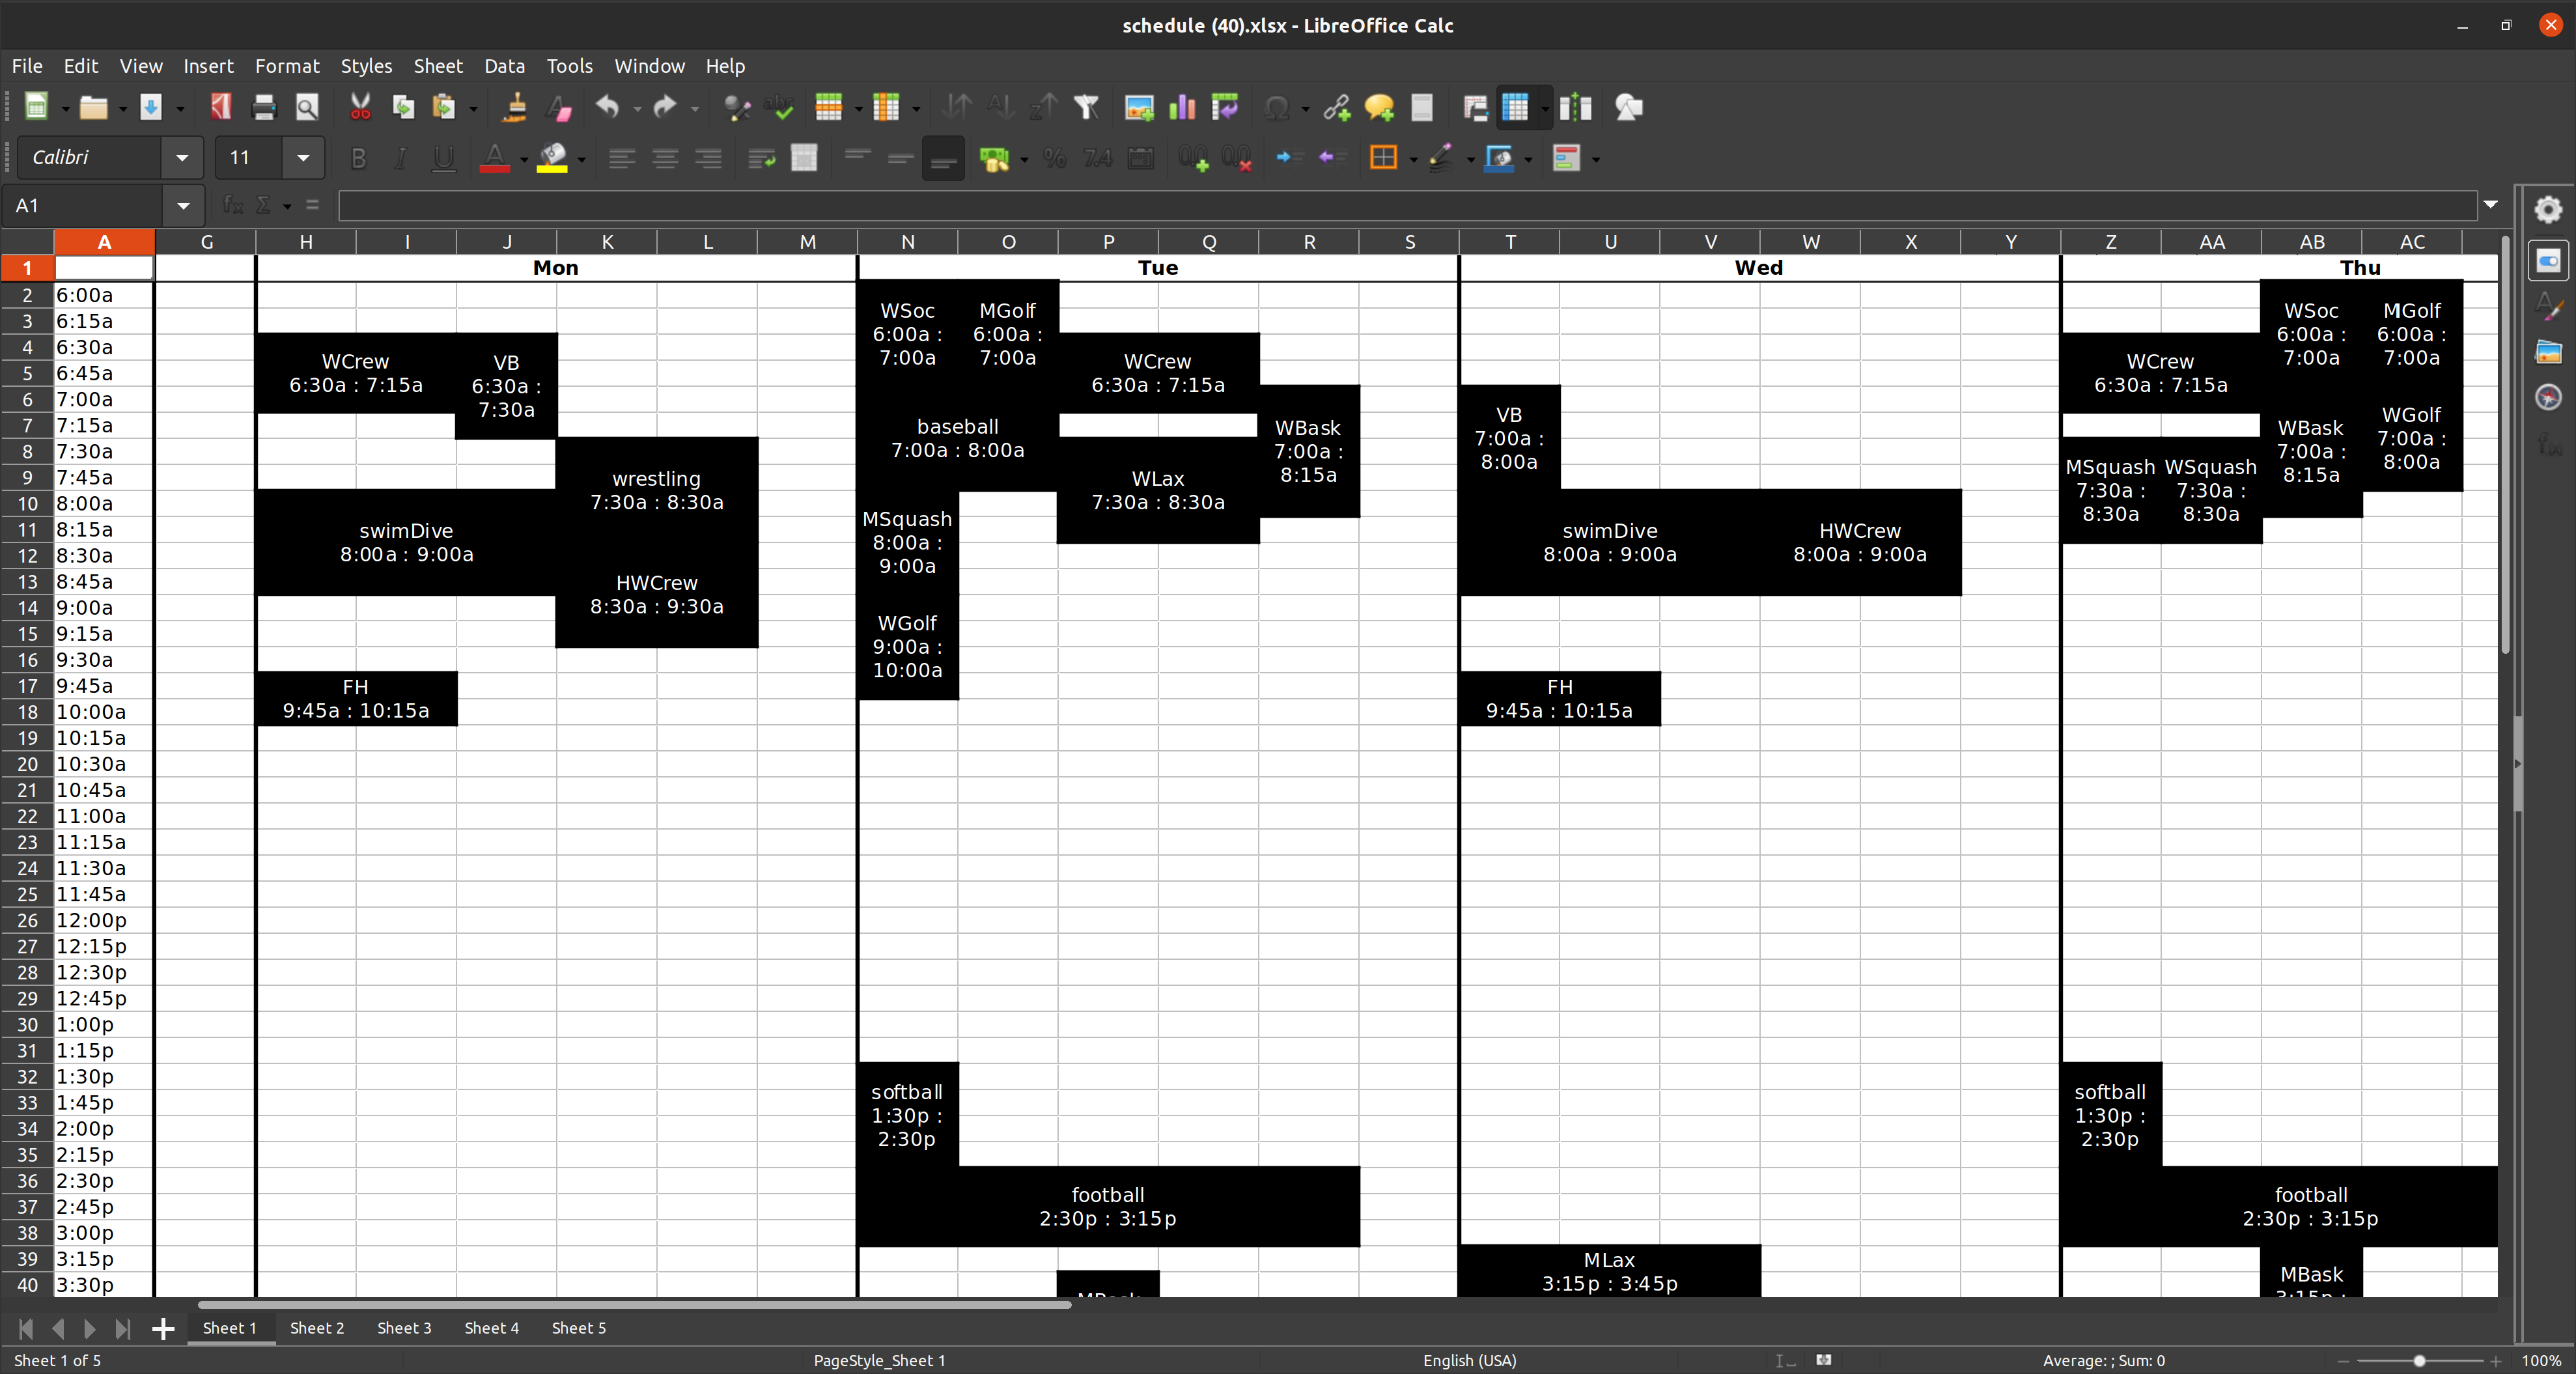Image resolution: width=2576 pixels, height=1374 pixels.
Task: Open the Navigator sidebar panel
Action: (2549, 397)
